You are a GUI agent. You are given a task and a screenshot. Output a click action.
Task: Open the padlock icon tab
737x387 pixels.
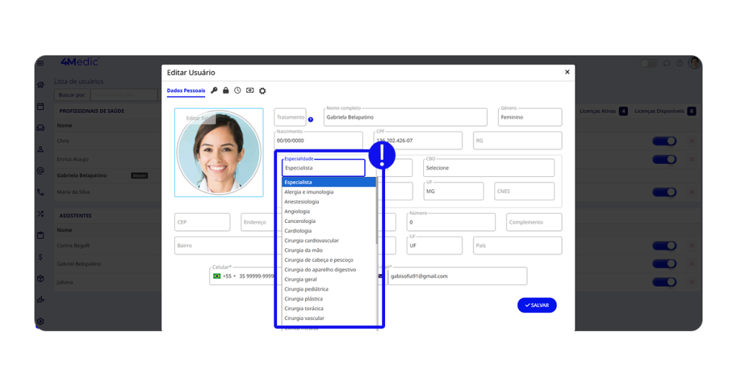point(225,91)
